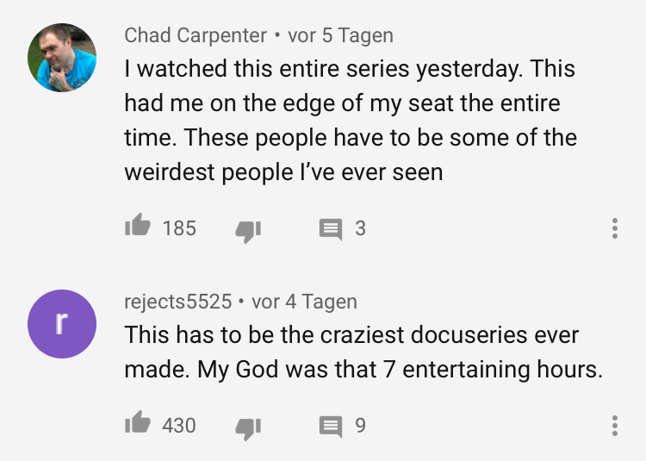Open rejects5525's purple avatar

click(60, 323)
